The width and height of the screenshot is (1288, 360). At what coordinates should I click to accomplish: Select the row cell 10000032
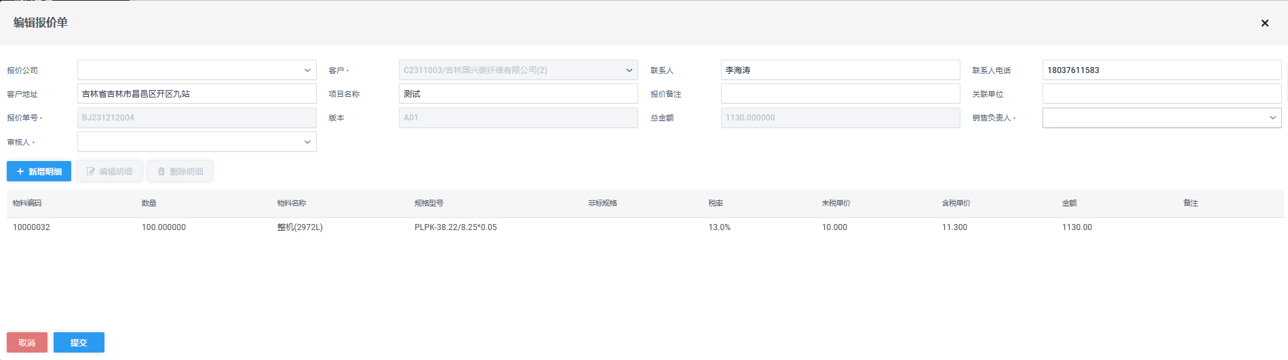point(31,227)
